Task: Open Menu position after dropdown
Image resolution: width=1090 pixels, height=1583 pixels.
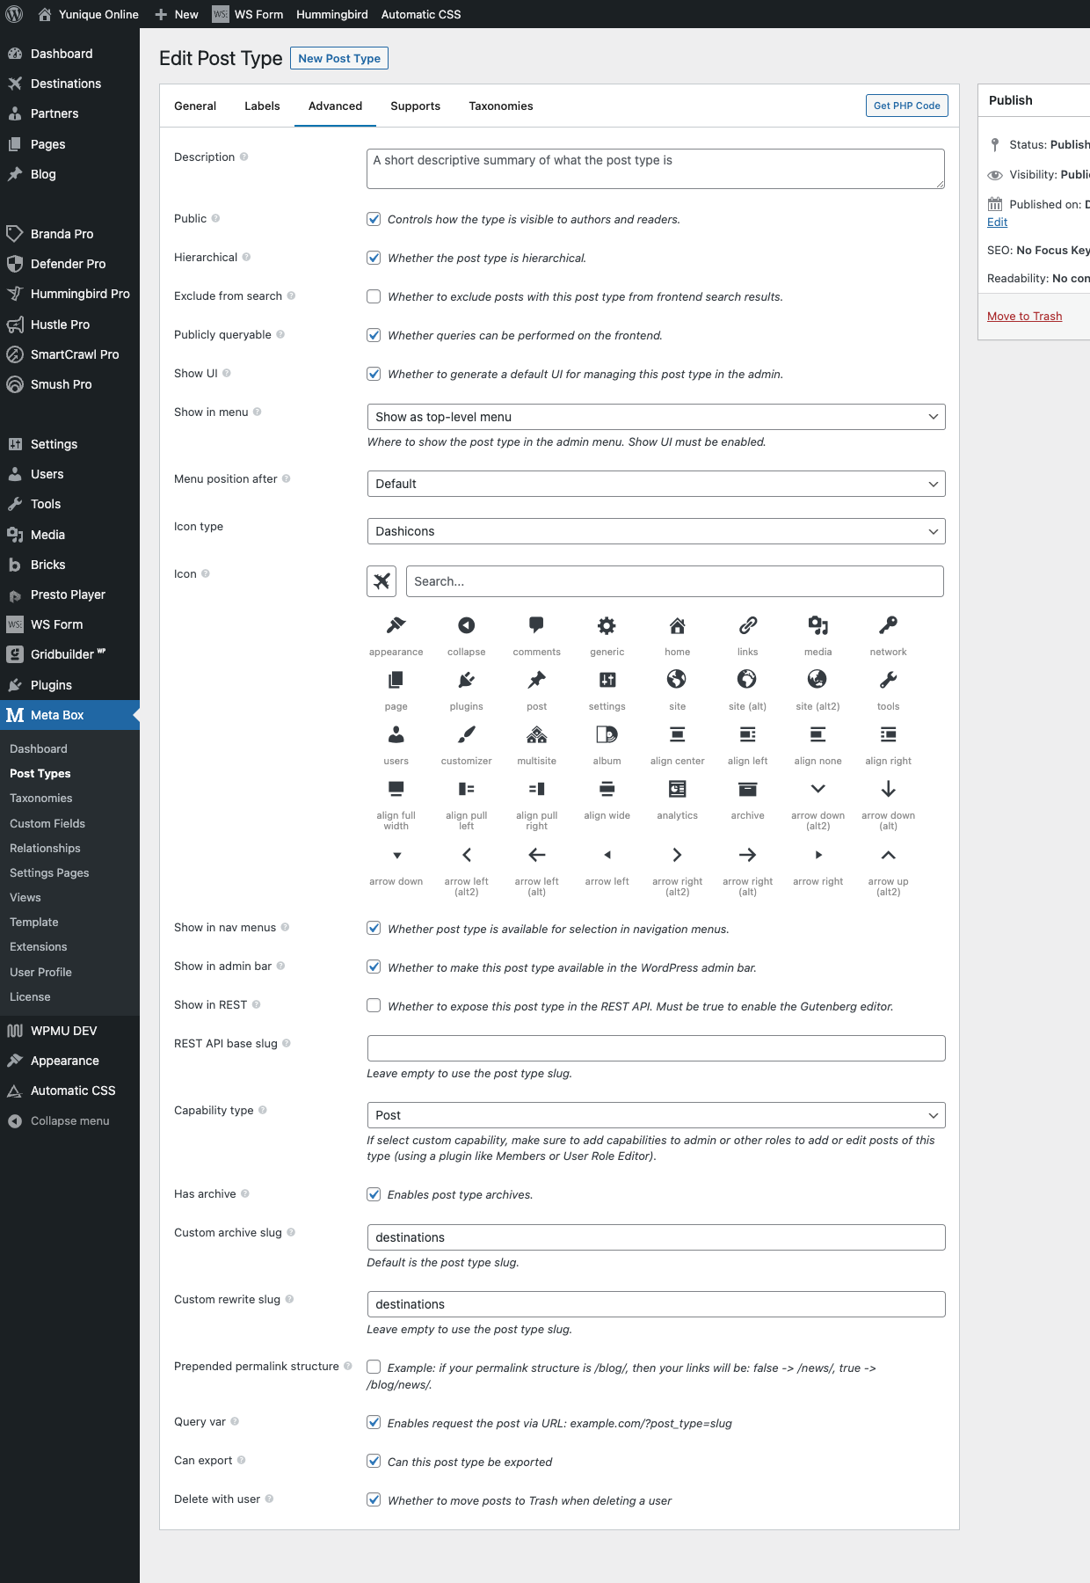Action: [656, 484]
